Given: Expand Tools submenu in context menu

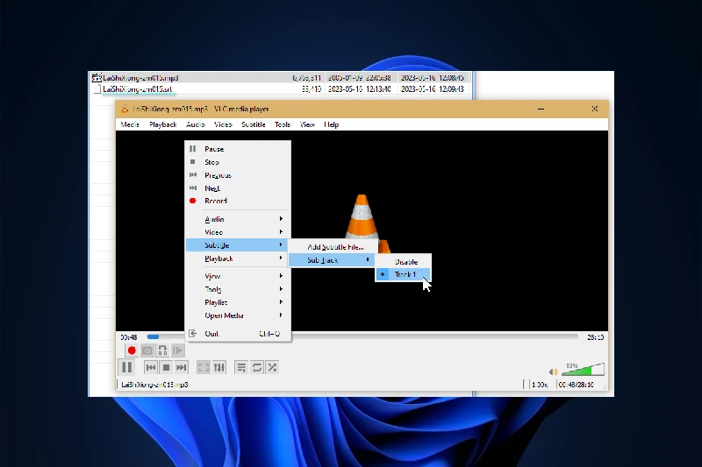Looking at the screenshot, I should click(238, 290).
